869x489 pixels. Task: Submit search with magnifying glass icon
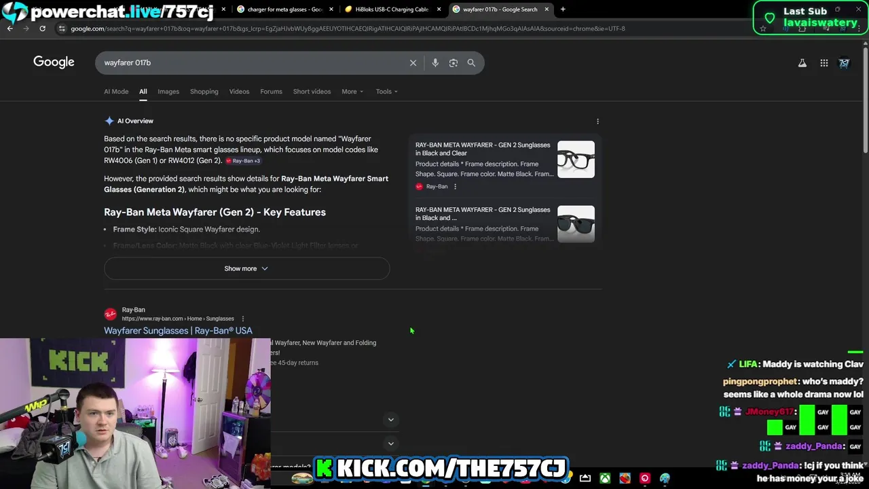click(471, 62)
